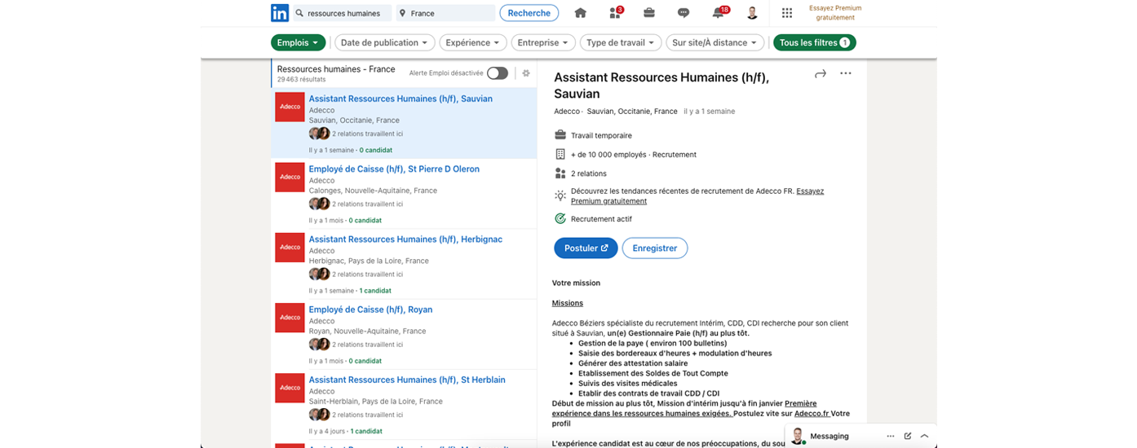Expand the Expérience filter dropdown
Image resolution: width=1137 pixels, height=448 pixels.
tap(473, 42)
